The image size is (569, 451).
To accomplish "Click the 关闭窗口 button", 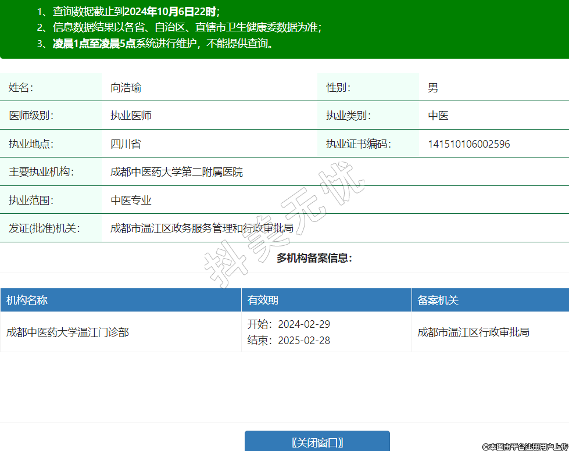I will pyautogui.click(x=317, y=442).
